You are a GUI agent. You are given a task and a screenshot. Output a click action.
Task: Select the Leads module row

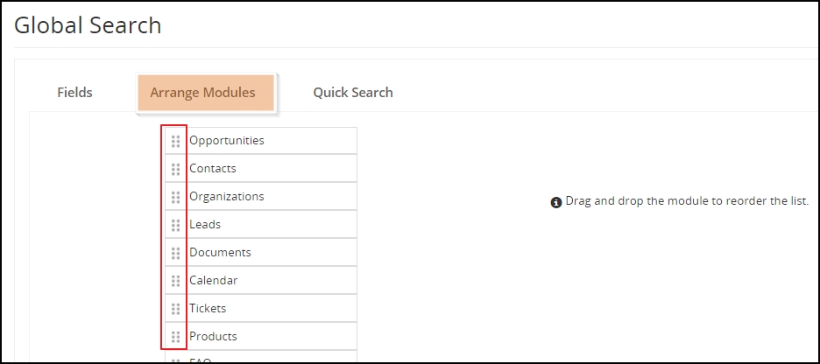[x=261, y=225]
